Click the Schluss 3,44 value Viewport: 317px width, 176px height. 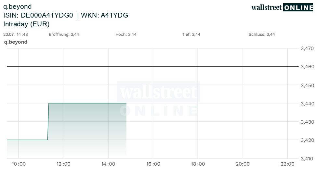pos(262,34)
